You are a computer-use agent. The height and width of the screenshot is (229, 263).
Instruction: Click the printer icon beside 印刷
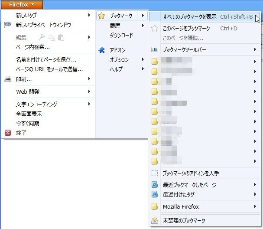8,79
